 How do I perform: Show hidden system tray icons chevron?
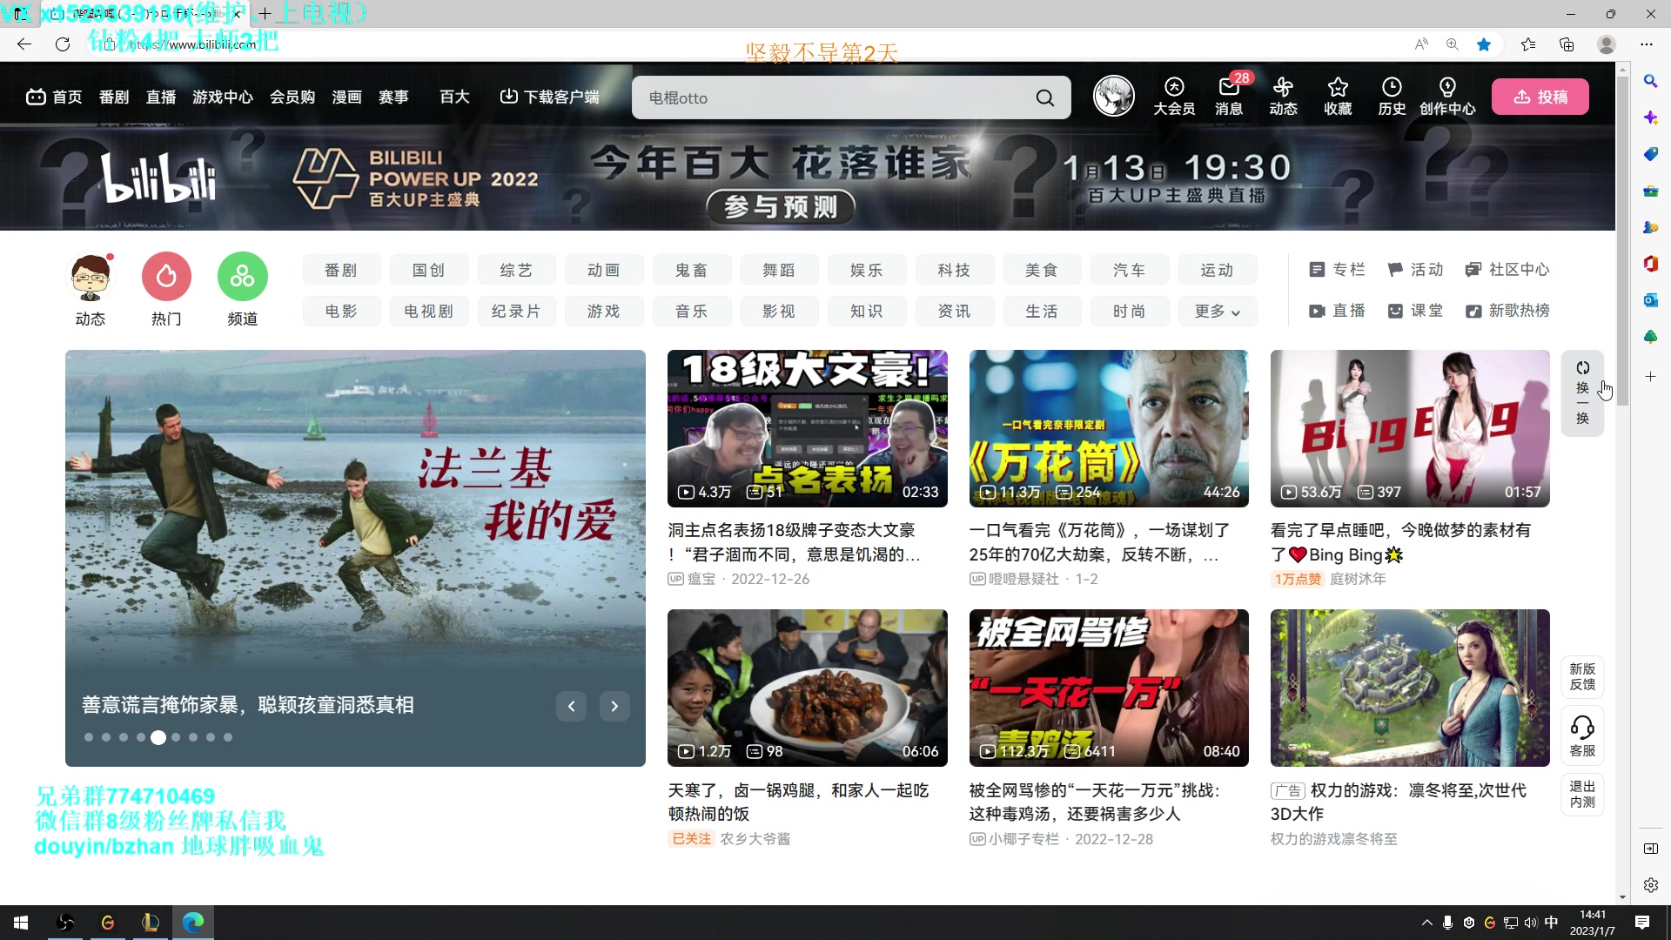[x=1426, y=923]
